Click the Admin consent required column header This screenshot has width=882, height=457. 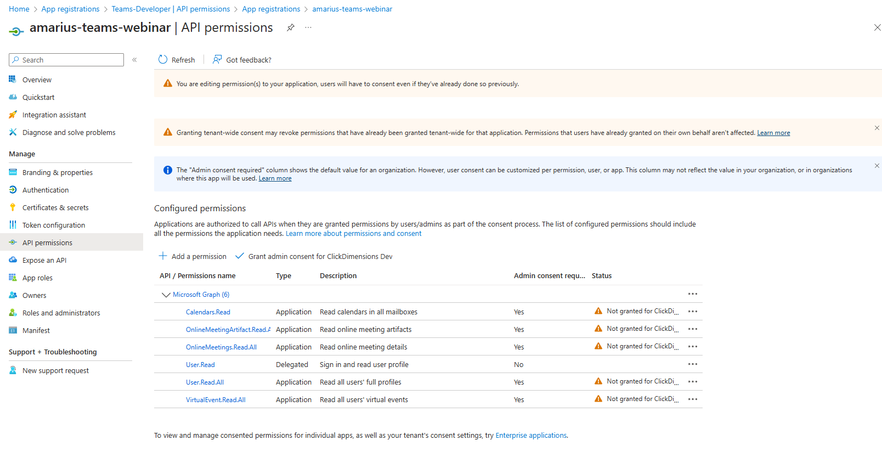pyautogui.click(x=549, y=275)
